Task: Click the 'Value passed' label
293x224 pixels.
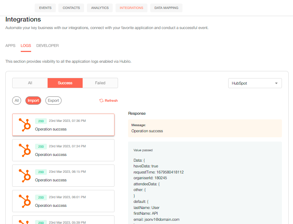Action: coord(143,150)
